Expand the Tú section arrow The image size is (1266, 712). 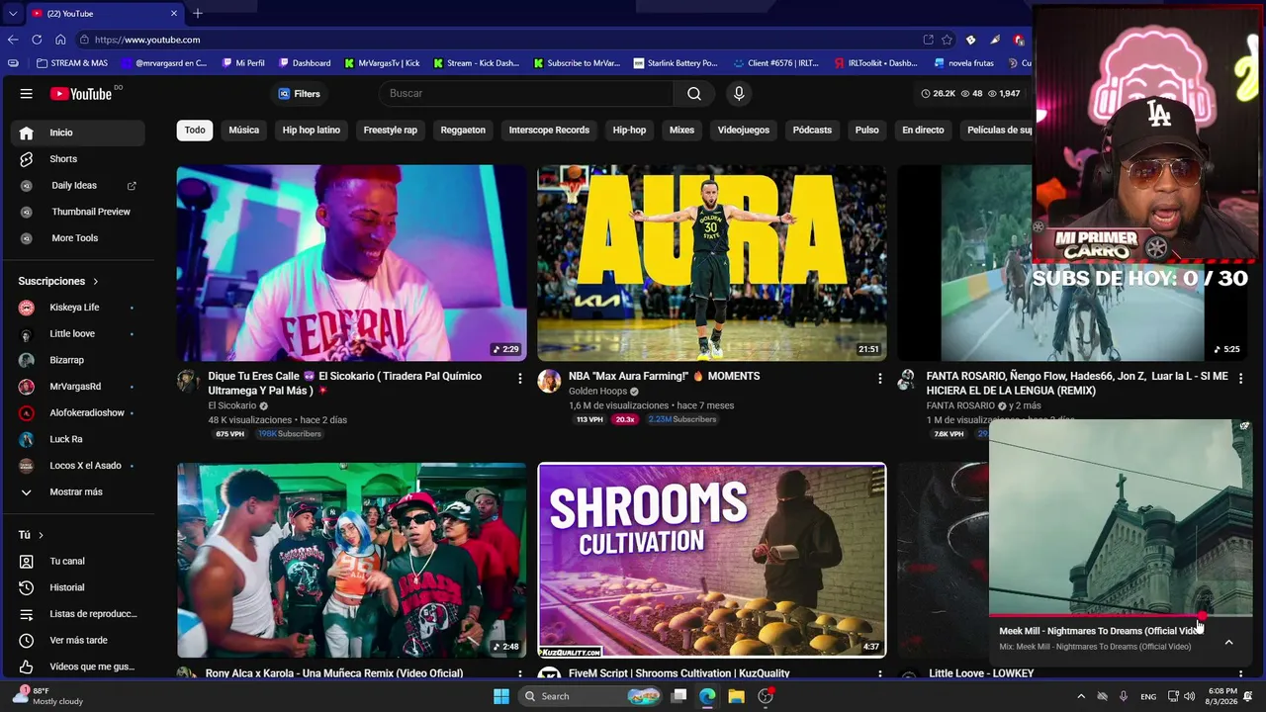41,535
